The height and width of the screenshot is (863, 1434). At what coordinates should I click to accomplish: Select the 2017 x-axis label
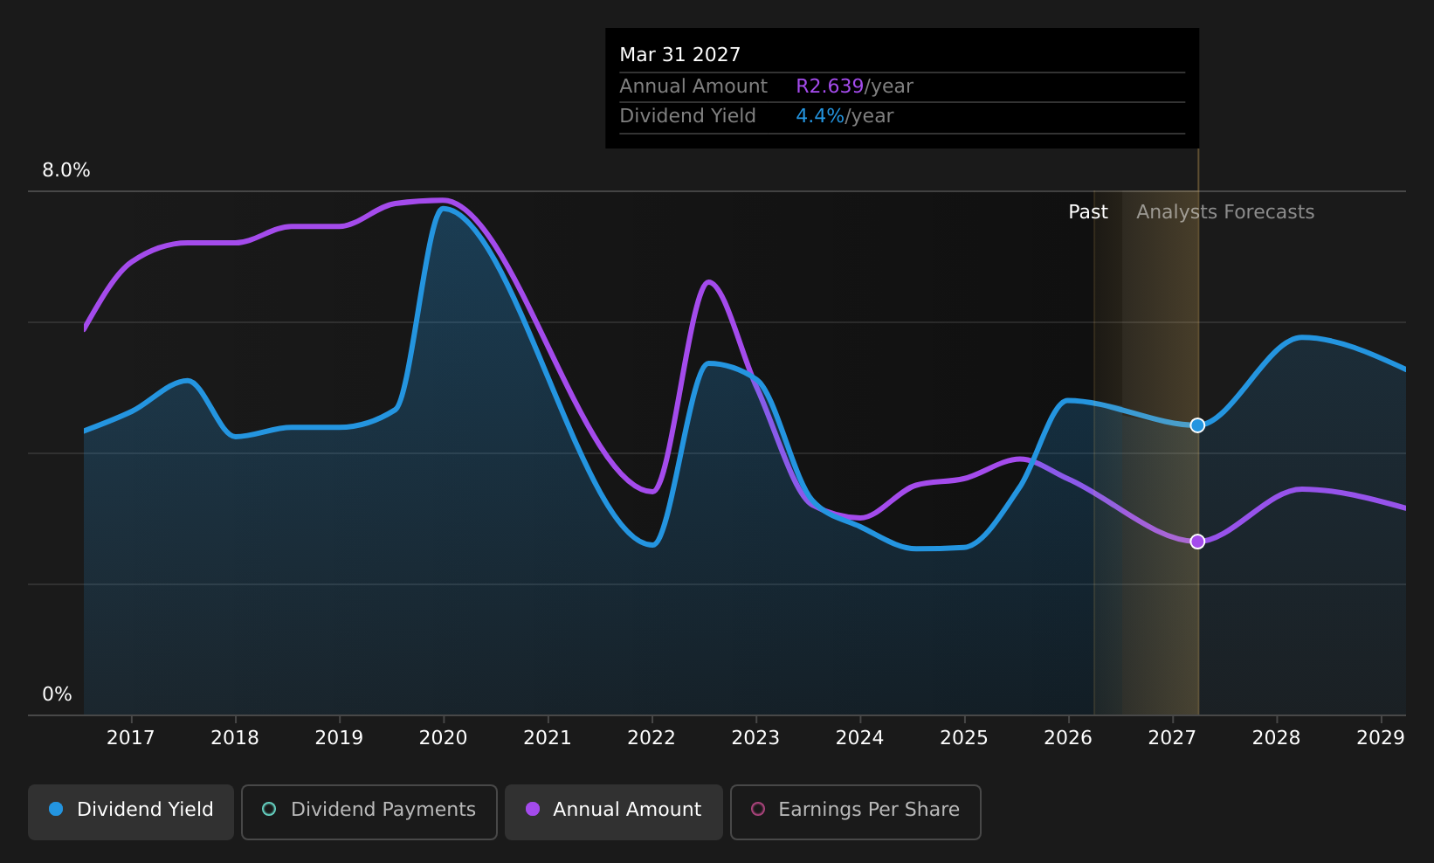click(130, 738)
